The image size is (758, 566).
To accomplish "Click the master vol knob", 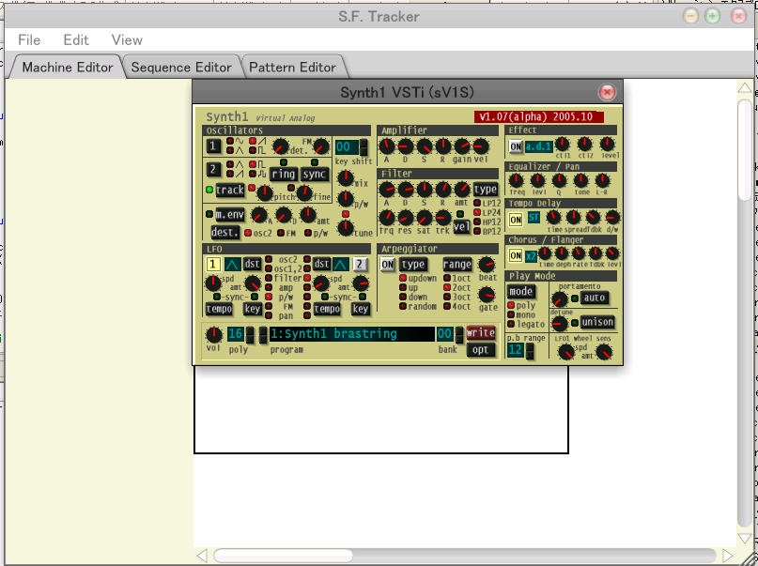I will [213, 334].
